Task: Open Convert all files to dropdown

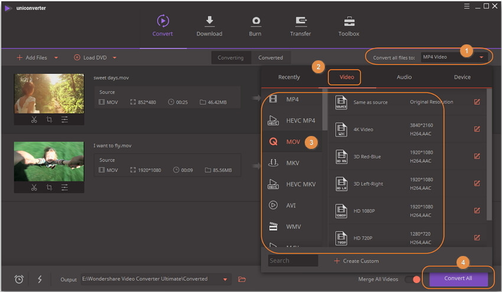Action: 454,57
